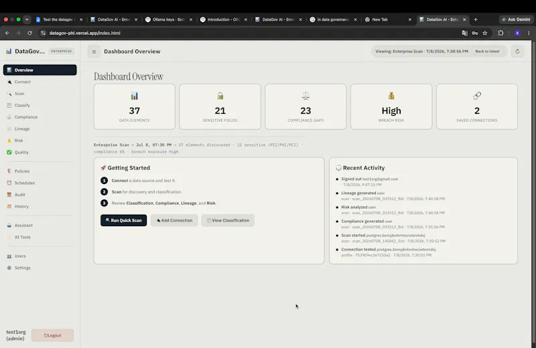Toggle the sidebar with the hamburger icon
The height and width of the screenshot is (348, 536).
click(x=94, y=52)
